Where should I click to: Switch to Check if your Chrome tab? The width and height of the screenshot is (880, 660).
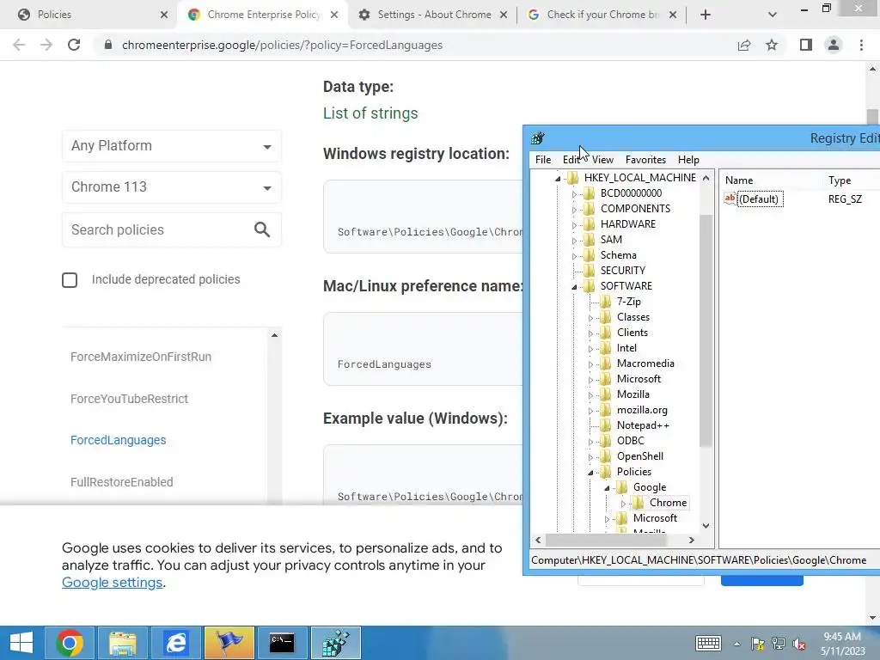601,15
